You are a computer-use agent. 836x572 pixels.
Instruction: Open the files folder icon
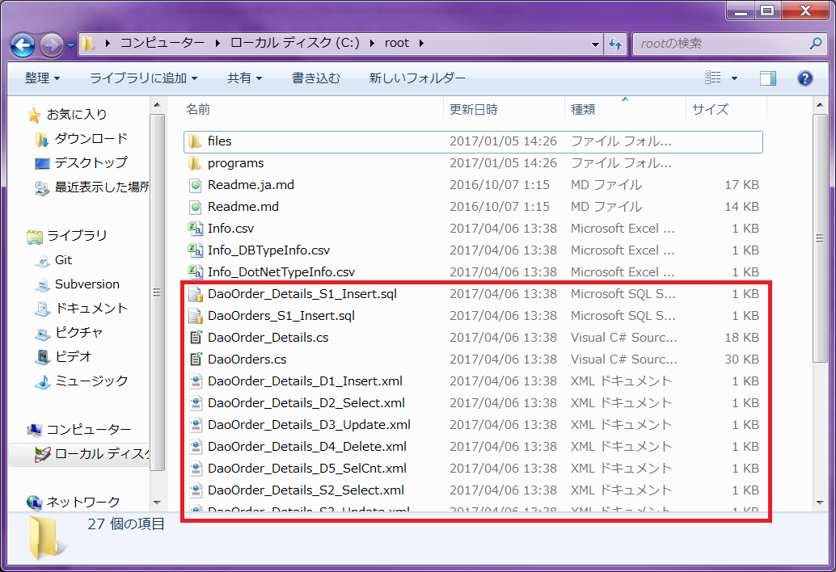(x=195, y=141)
